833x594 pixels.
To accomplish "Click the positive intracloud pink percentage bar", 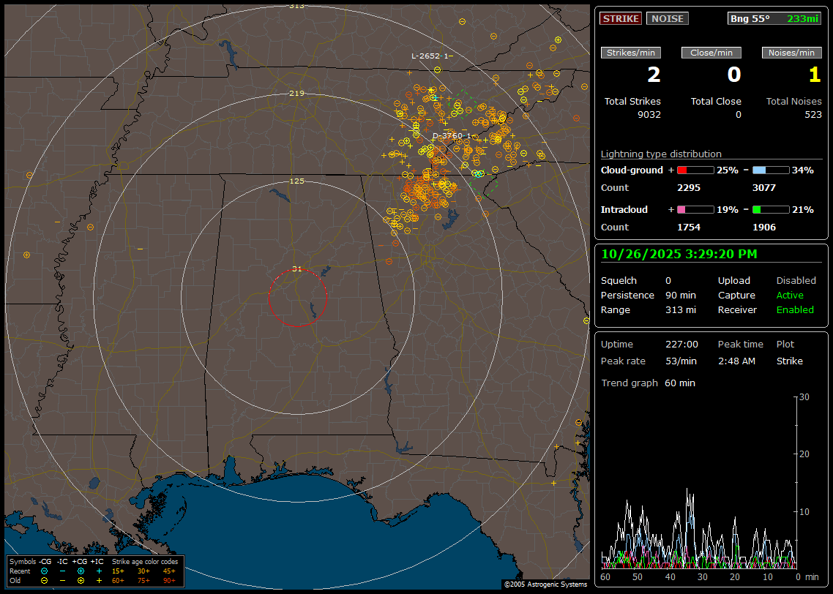I will [695, 209].
